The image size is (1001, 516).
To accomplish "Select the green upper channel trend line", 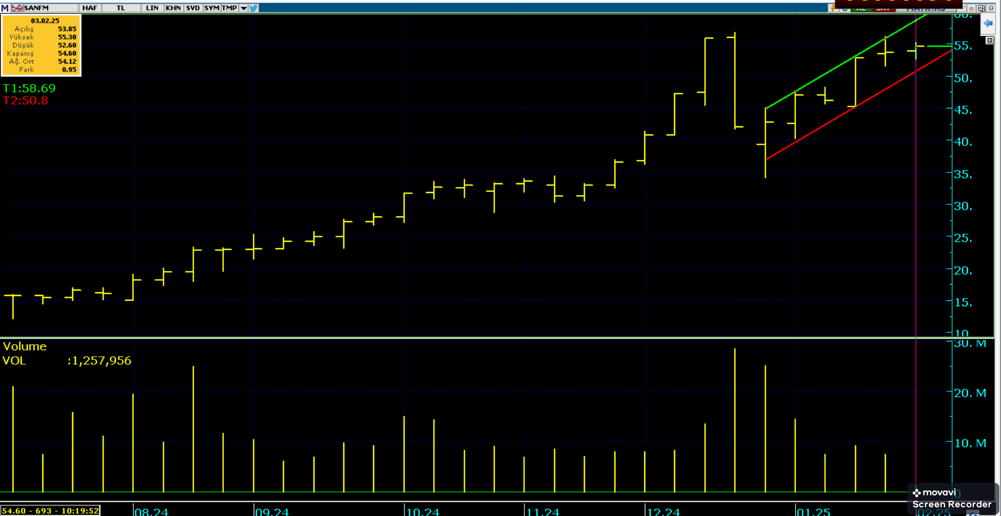I will [846, 62].
